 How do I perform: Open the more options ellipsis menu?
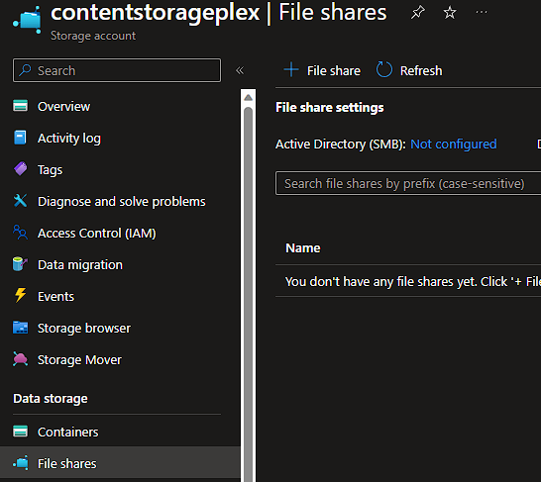pos(482,13)
